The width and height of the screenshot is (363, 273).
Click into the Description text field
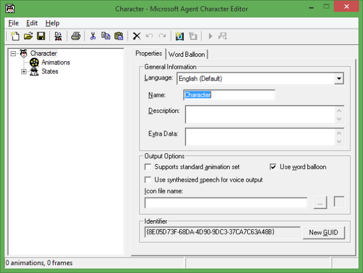tap(260, 115)
